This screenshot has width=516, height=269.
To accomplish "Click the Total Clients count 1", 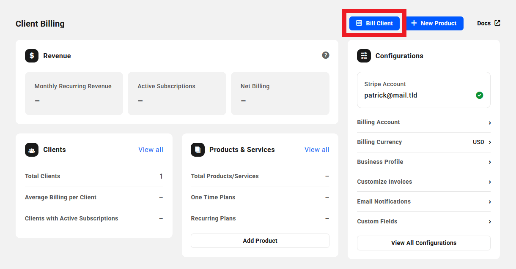I will (x=161, y=176).
